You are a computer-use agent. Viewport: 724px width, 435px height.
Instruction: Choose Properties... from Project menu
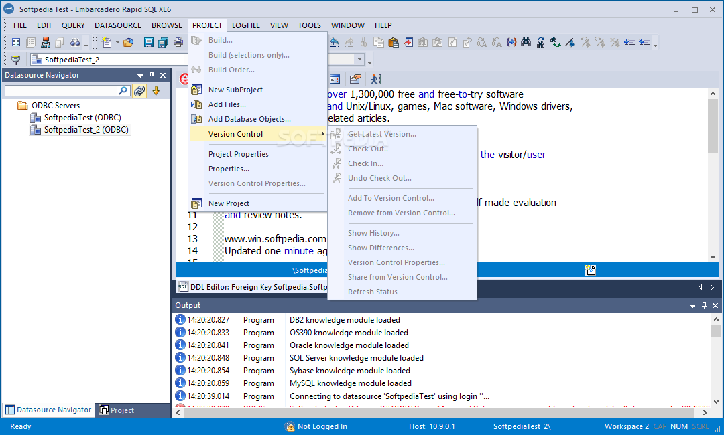coord(257,169)
